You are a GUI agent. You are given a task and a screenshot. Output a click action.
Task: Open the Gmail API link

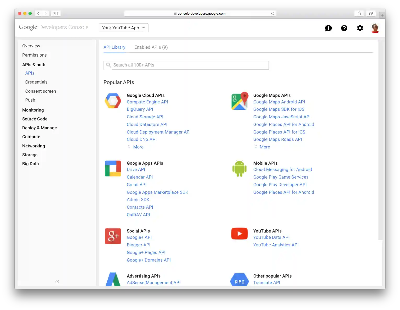click(x=137, y=185)
